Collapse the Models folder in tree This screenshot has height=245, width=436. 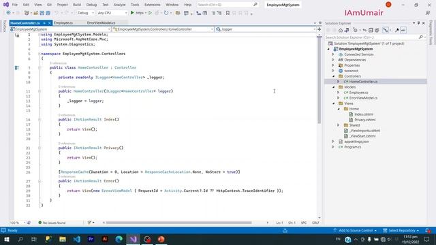[334, 87]
